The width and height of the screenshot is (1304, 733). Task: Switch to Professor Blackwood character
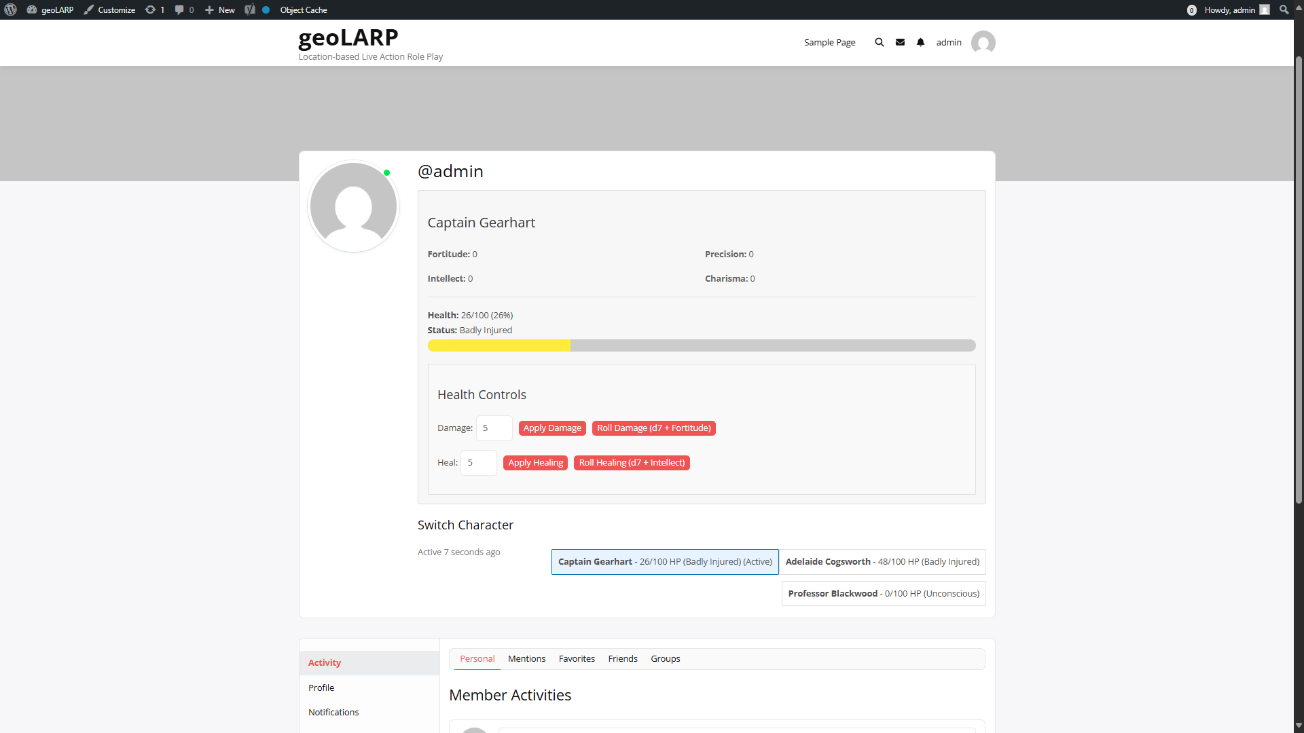point(883,593)
